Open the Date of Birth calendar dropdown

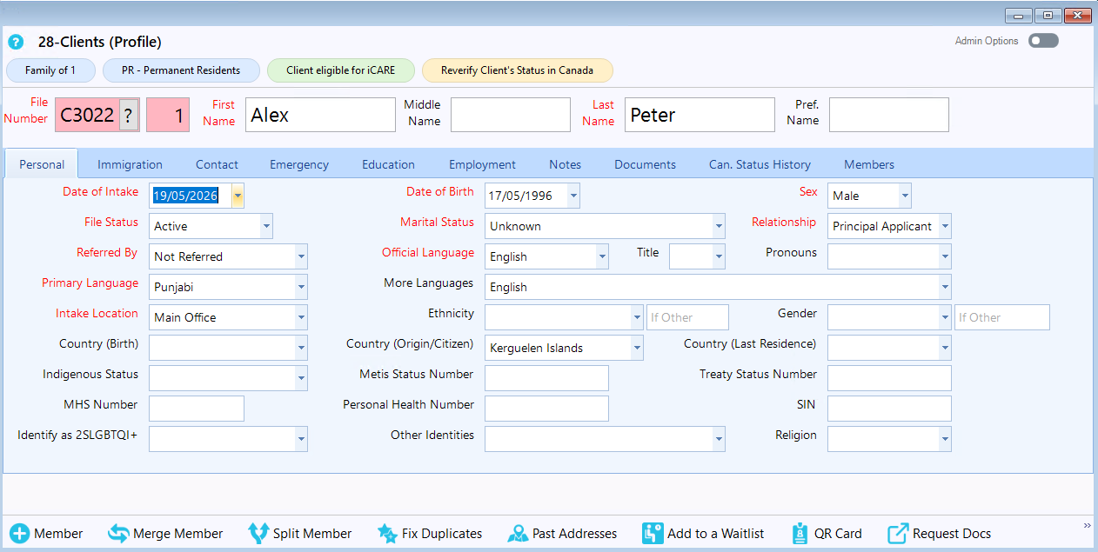573,196
